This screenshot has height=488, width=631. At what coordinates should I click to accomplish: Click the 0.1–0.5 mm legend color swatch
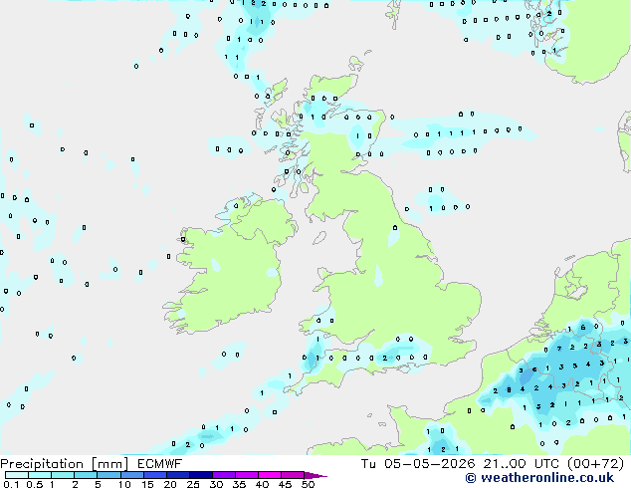(17, 475)
